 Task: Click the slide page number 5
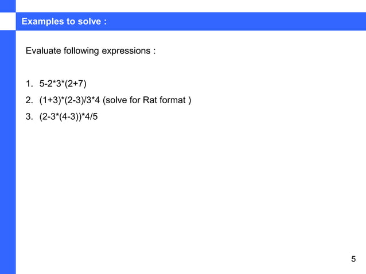[353, 259]
